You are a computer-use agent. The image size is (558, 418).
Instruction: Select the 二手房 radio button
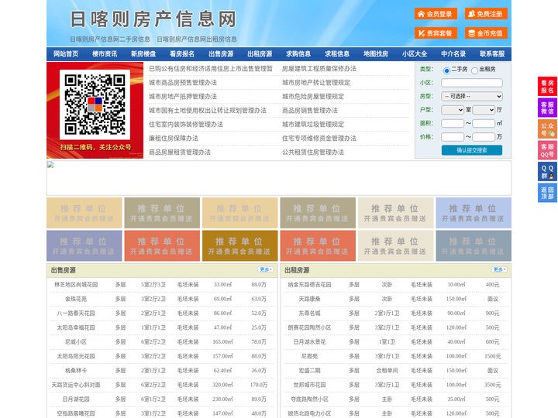pos(446,70)
